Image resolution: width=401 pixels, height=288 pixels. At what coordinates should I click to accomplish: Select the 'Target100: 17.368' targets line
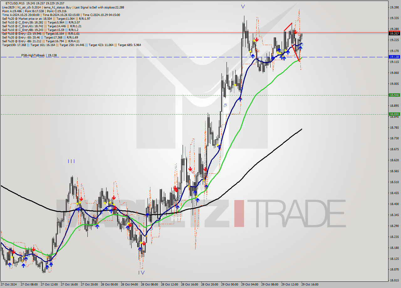[x=71, y=45]
